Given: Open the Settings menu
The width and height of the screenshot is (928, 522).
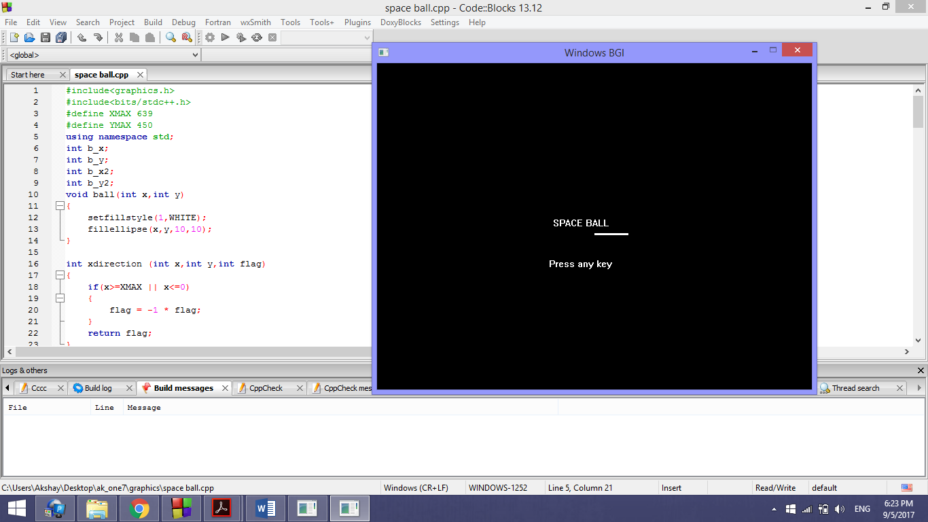Looking at the screenshot, I should (x=445, y=22).
